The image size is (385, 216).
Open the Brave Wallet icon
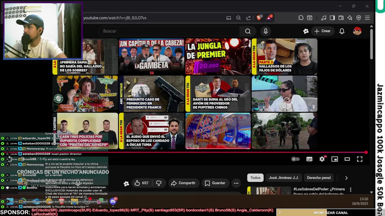point(341,18)
